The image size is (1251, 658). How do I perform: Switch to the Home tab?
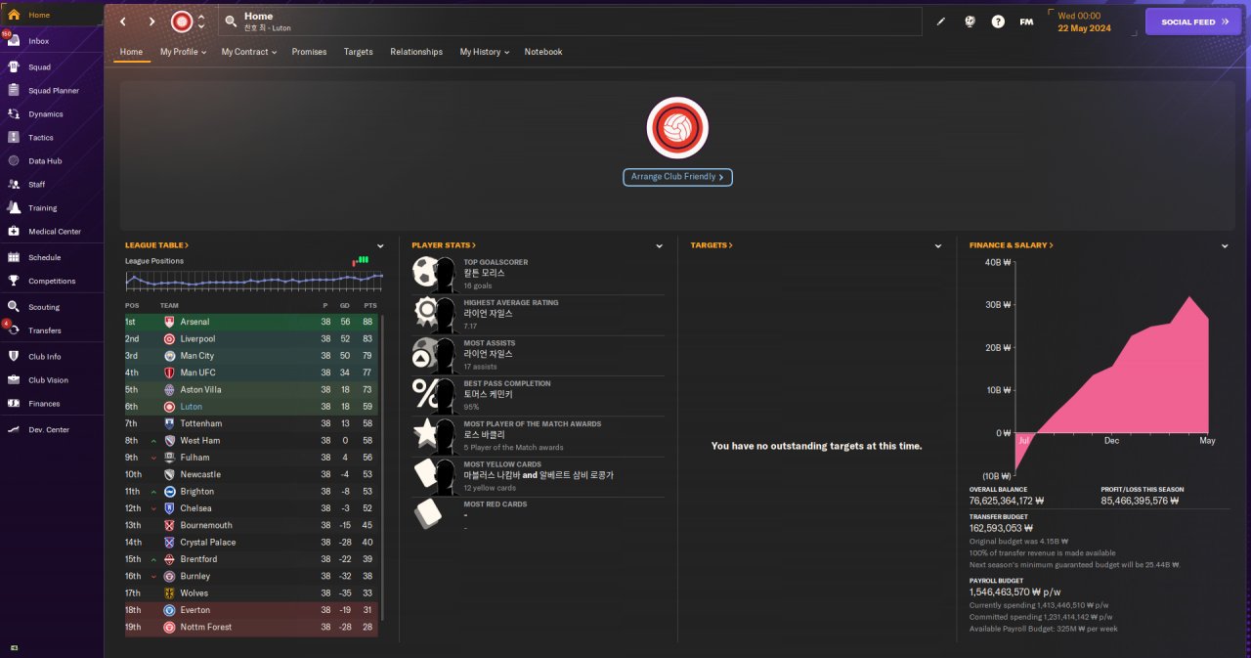pyautogui.click(x=131, y=52)
